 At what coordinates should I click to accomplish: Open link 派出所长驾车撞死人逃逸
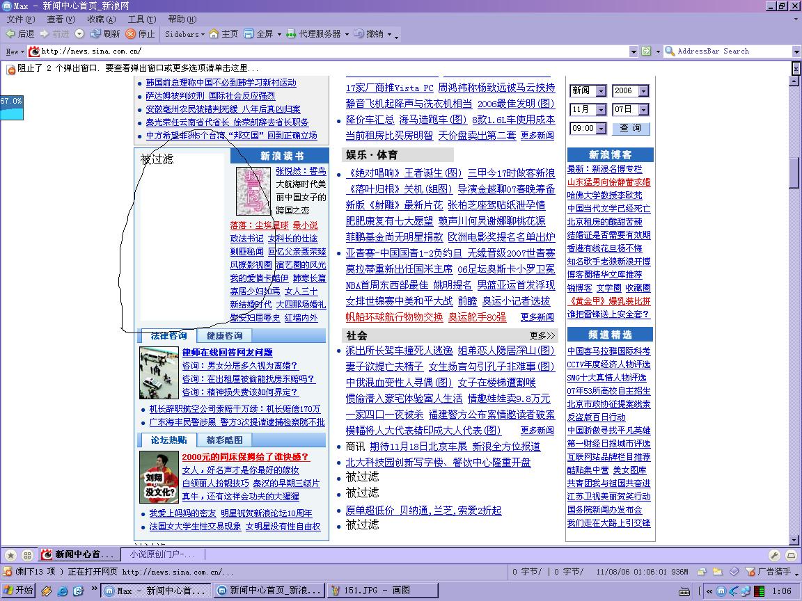(x=399, y=351)
